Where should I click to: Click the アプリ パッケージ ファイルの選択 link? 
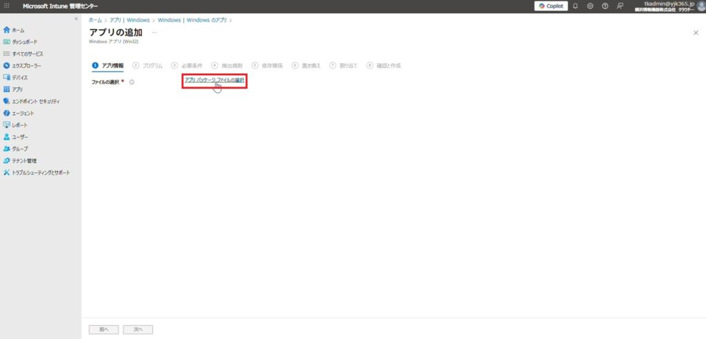click(x=214, y=80)
